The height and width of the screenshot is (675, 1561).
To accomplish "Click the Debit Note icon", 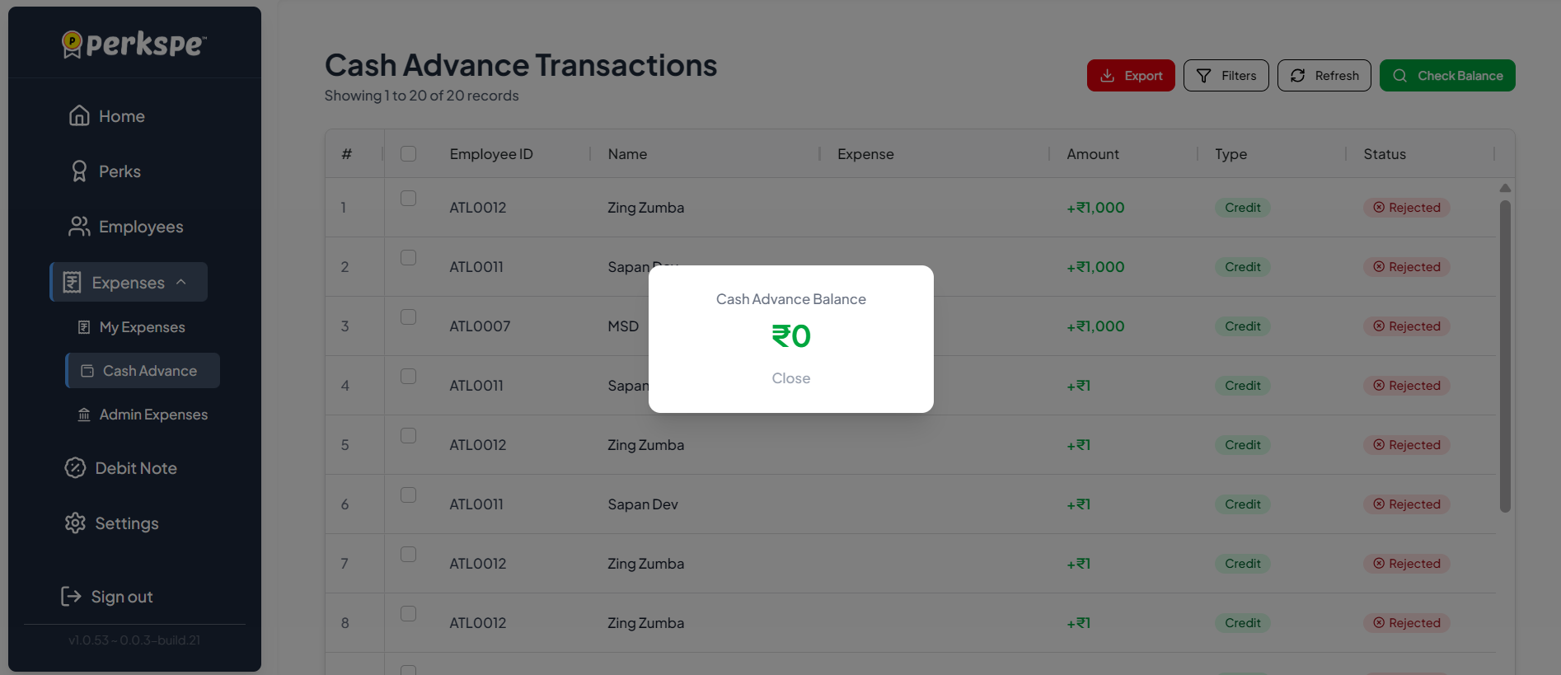I will [75, 467].
